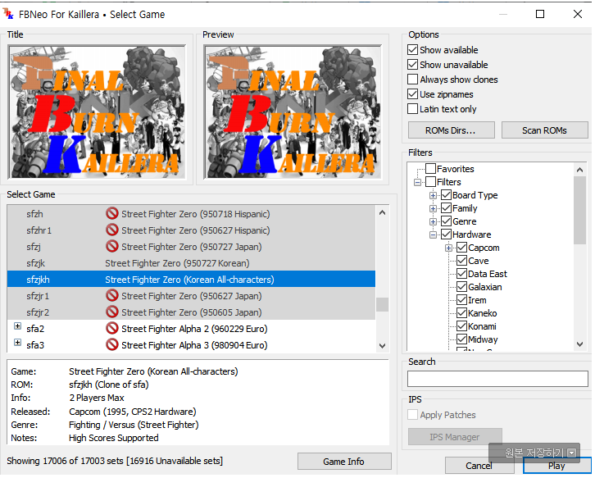Click the unavailable icon on sfzh row
This screenshot has width=595, height=478.
point(112,214)
